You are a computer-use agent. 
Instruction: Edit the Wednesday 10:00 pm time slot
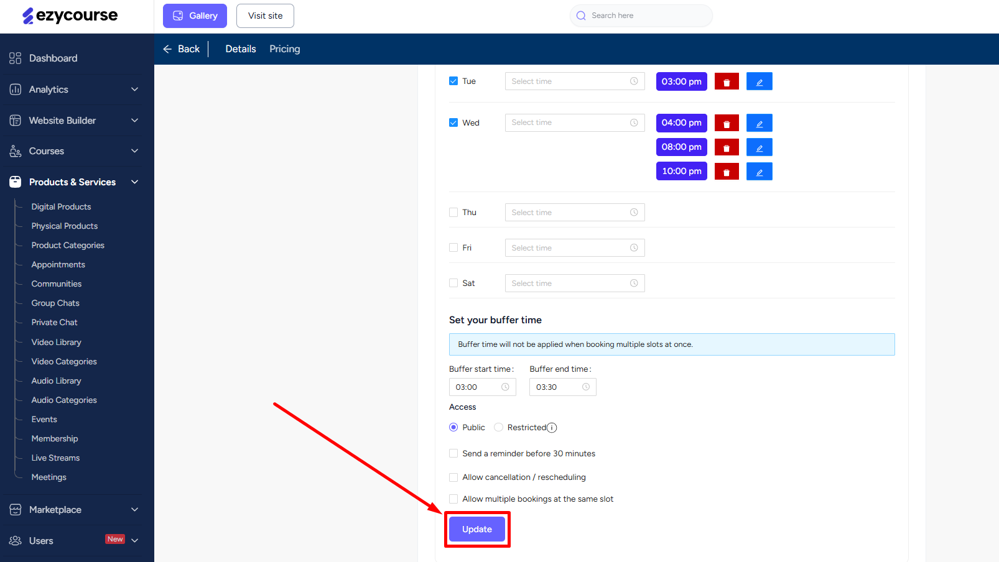click(x=759, y=172)
